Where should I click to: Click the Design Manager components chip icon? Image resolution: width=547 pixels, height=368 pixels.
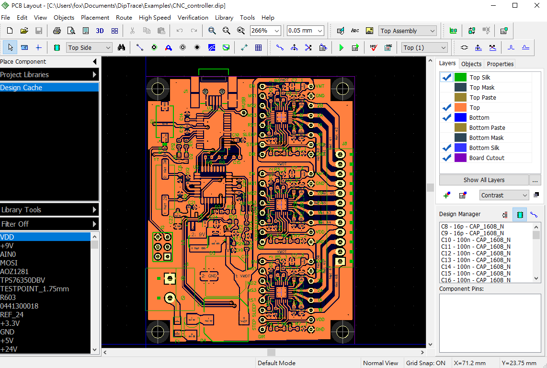520,215
